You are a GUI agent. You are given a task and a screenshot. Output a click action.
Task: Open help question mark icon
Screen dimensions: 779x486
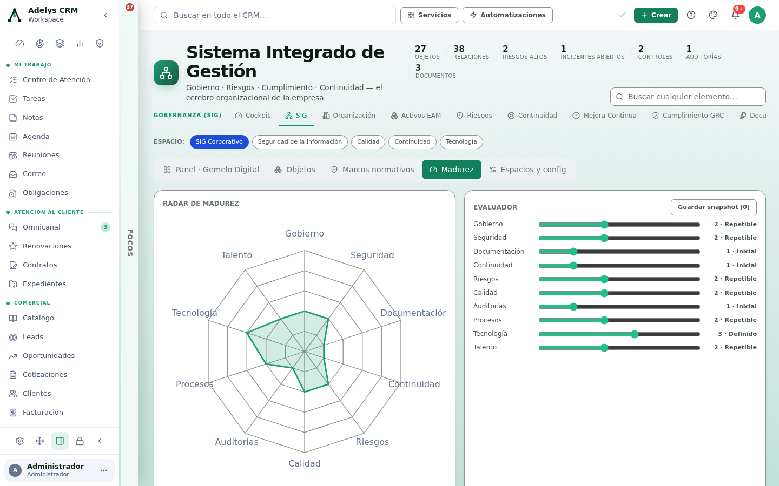(691, 15)
